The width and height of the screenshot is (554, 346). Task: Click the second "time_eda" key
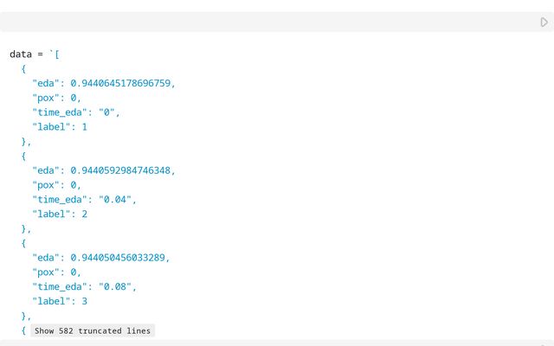[61, 200]
